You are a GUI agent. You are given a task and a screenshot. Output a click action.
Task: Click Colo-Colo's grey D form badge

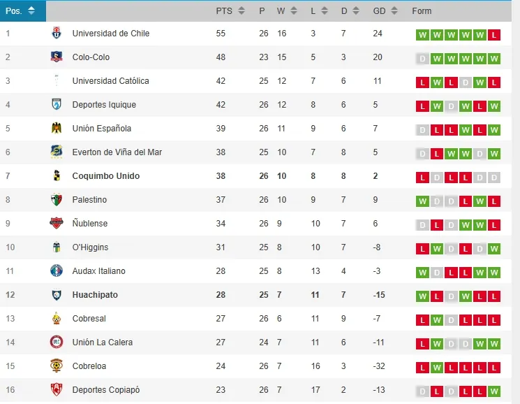[x=422, y=59]
